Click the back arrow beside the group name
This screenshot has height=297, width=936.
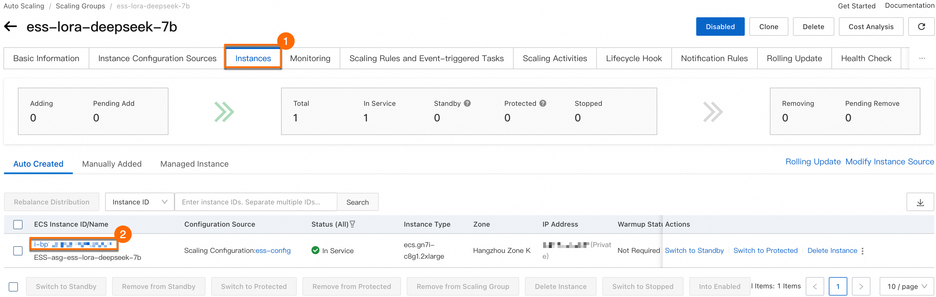[x=11, y=27]
